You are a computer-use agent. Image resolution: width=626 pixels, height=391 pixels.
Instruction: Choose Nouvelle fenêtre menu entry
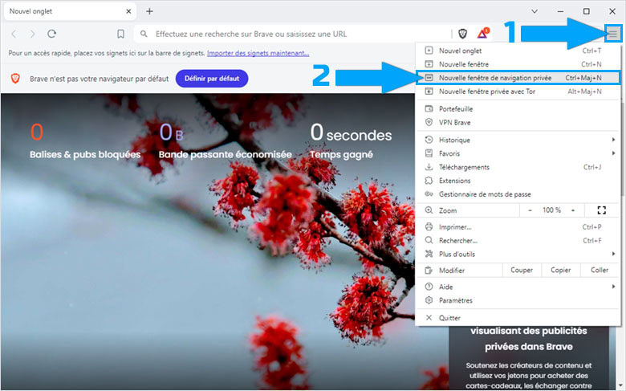518,64
